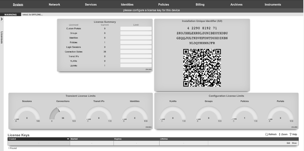Open details link in Transient License Limits

[148, 127]
